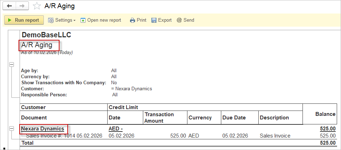Click Open new report
The image size is (341, 150).
(104, 20)
